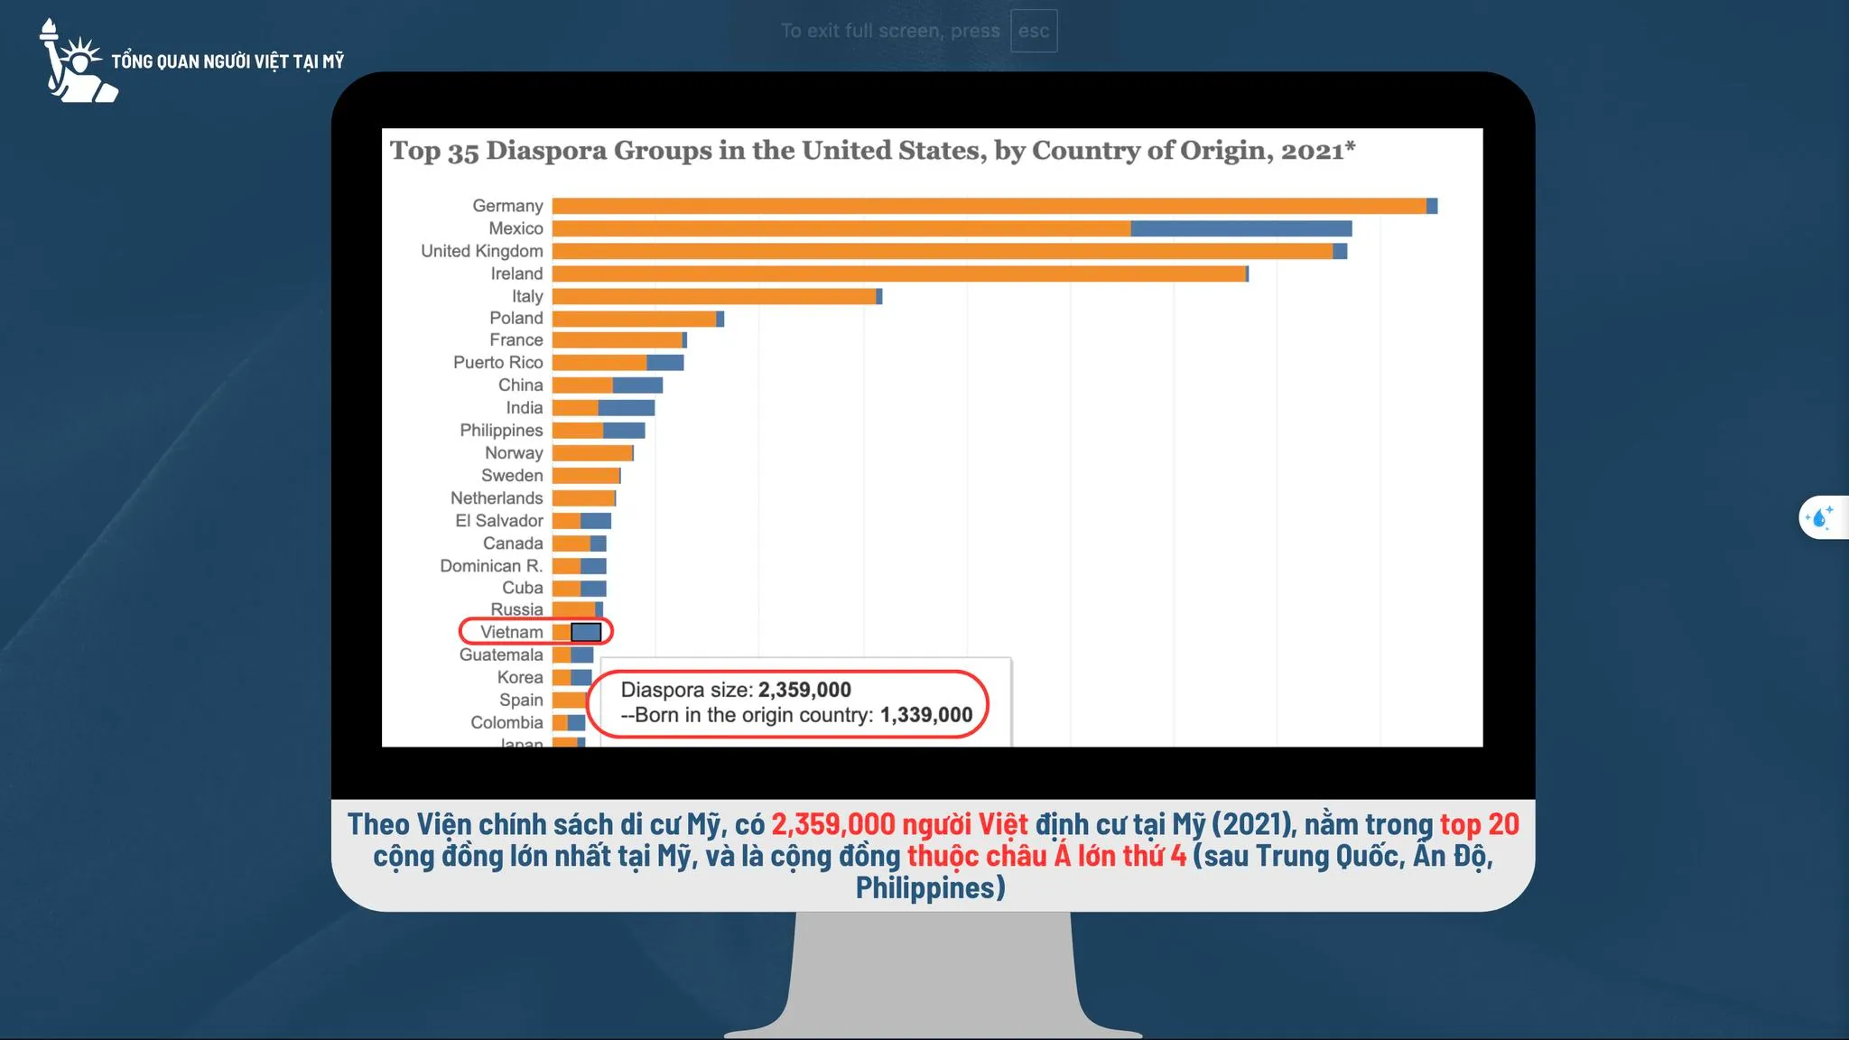
Task: Click the esc key hint box
Action: coord(1034,32)
